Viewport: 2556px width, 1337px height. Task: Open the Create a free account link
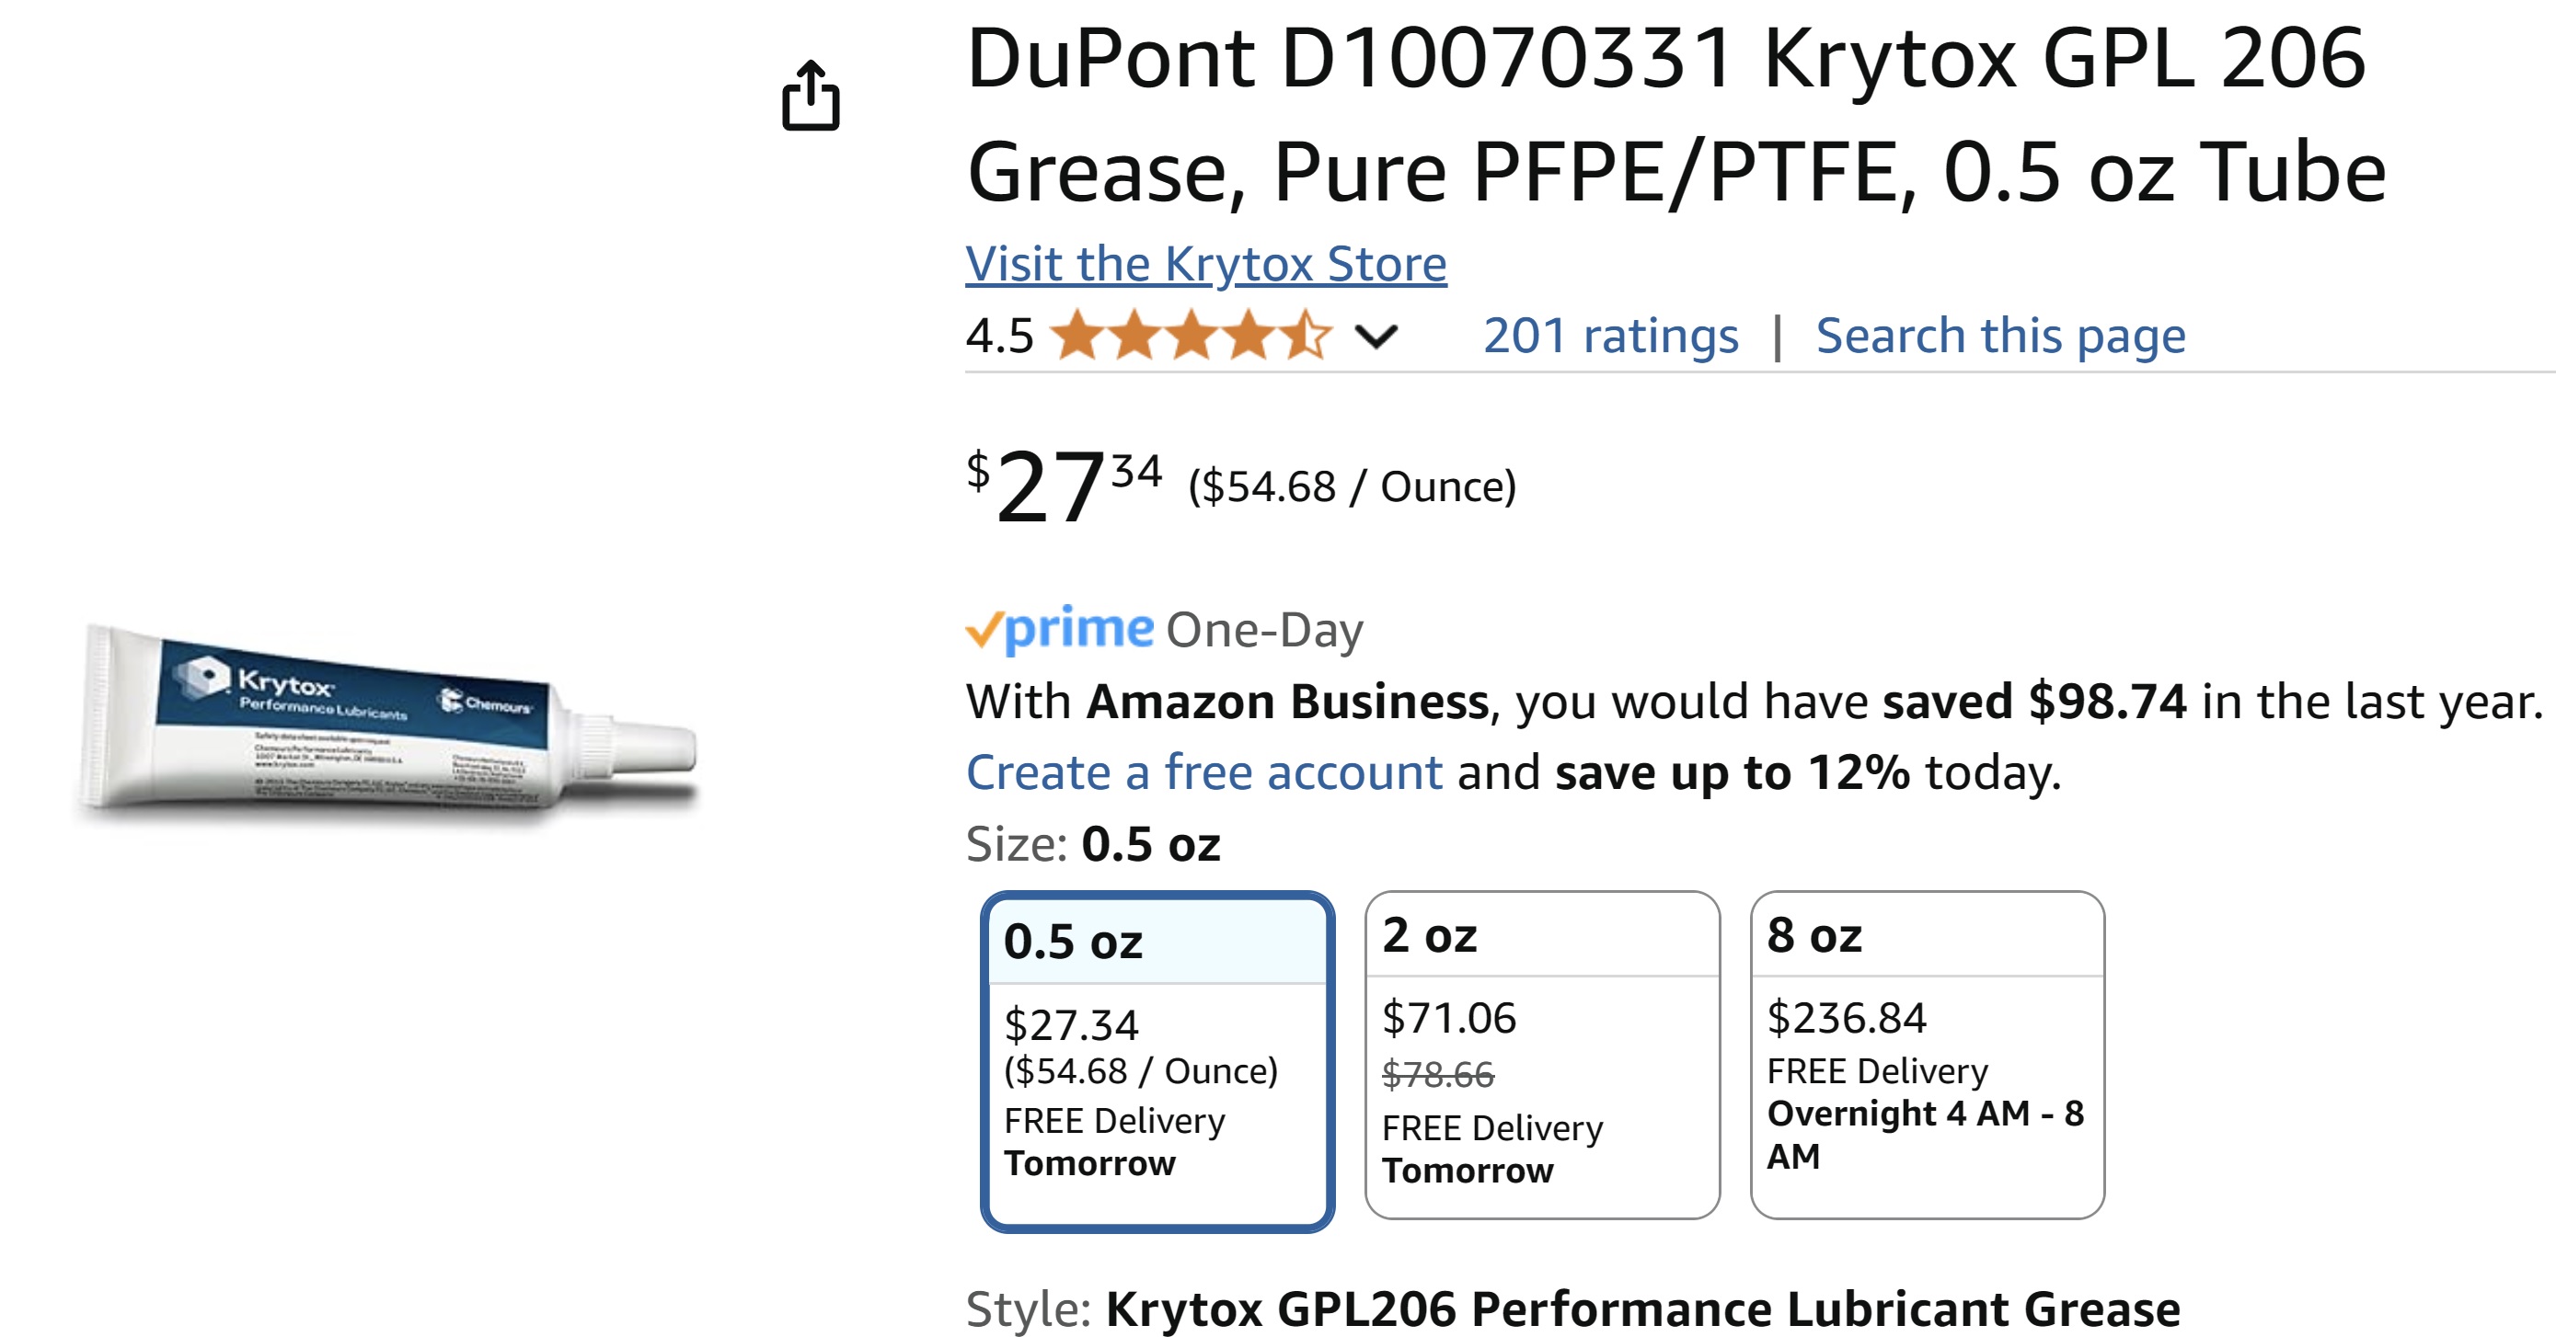pyautogui.click(x=1203, y=771)
